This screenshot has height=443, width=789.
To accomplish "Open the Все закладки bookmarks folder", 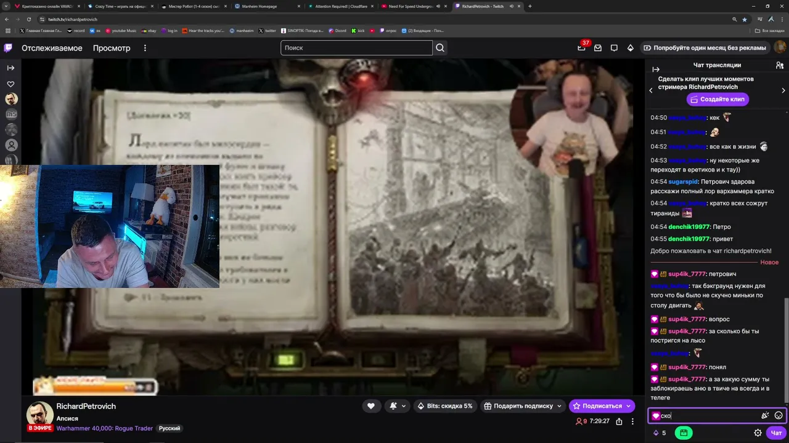I will coord(771,30).
